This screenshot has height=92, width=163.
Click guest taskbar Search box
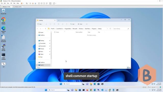[72, 84]
